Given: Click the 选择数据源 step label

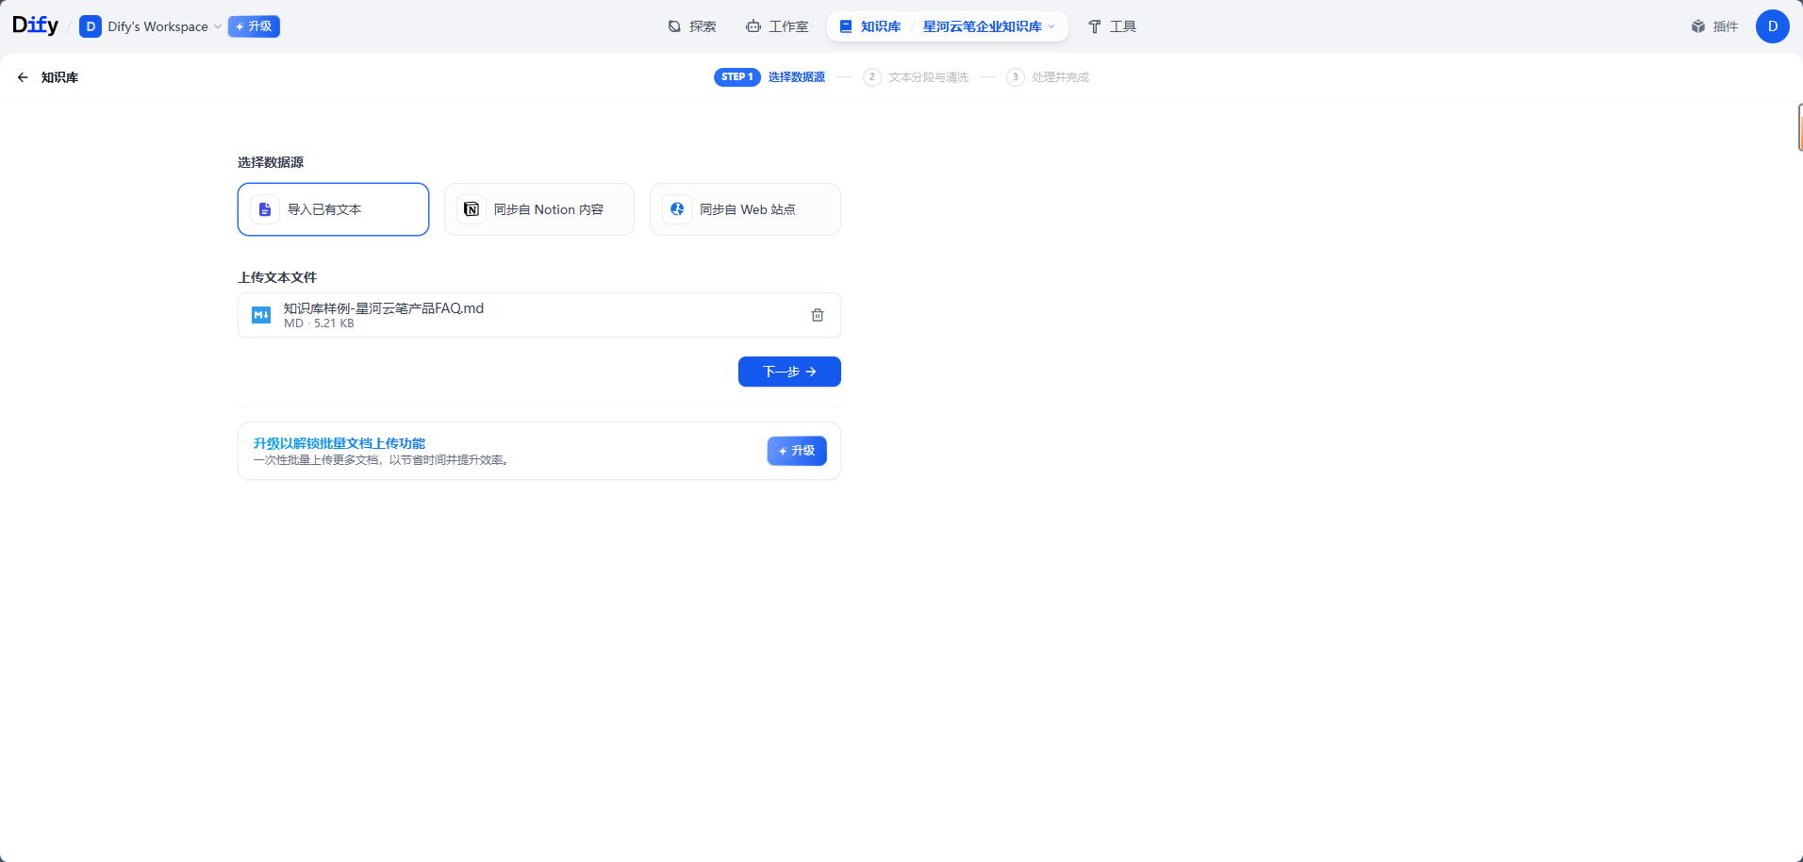Looking at the screenshot, I should 797,77.
